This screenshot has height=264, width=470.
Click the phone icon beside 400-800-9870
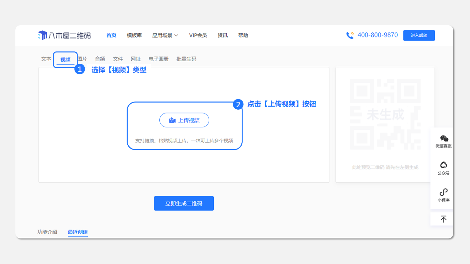coord(350,35)
